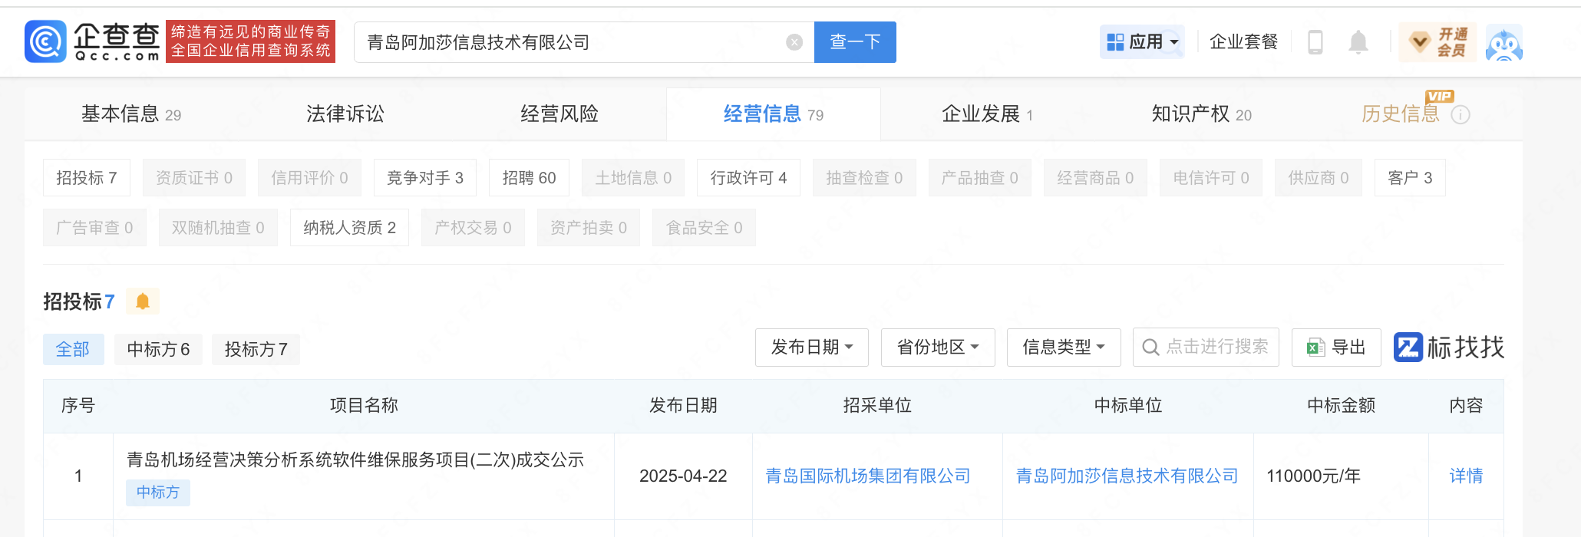Image resolution: width=1581 pixels, height=537 pixels.
Task: Click the Qcc.com logo icon
Action: [x=46, y=41]
